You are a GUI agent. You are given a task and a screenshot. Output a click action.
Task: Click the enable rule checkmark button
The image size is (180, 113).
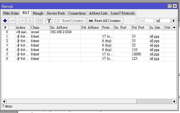(22, 21)
